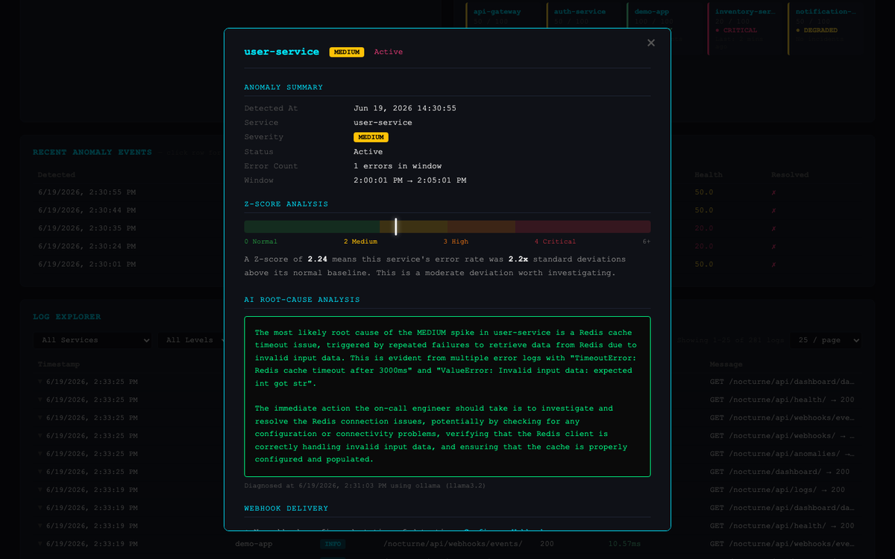Click the Recent Anomaly Events panel heading

tap(92, 152)
